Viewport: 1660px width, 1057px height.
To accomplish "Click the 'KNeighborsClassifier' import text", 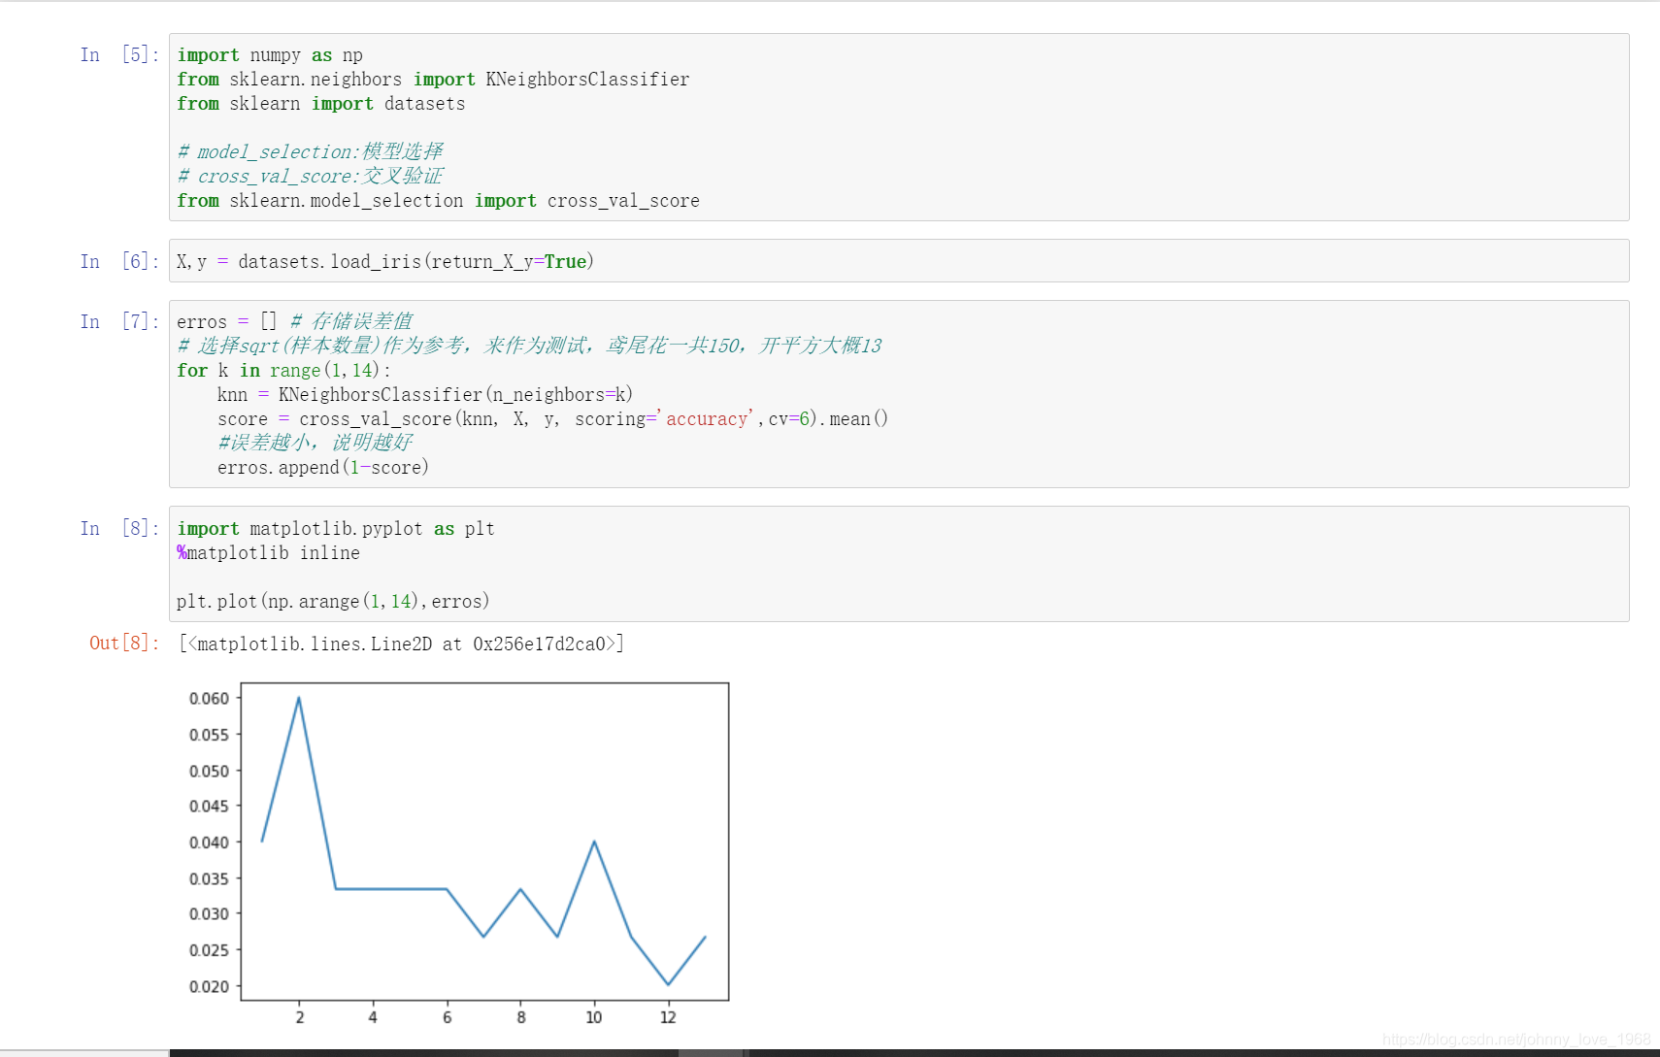I will point(587,80).
